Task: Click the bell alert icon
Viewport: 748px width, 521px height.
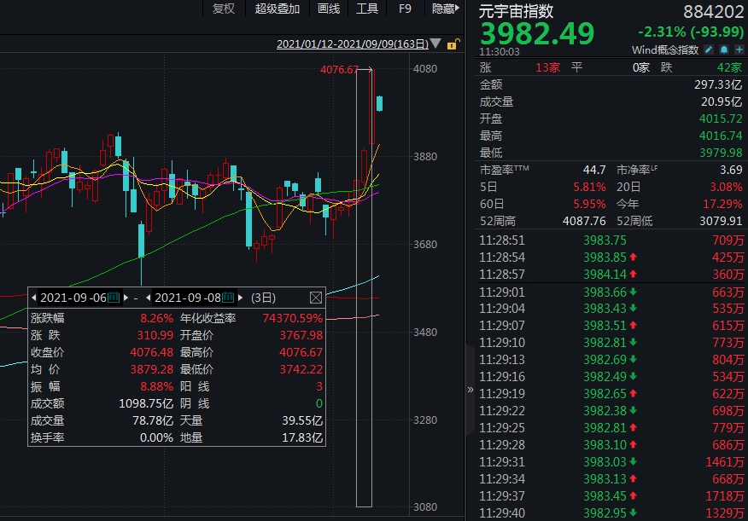Action: [724, 49]
